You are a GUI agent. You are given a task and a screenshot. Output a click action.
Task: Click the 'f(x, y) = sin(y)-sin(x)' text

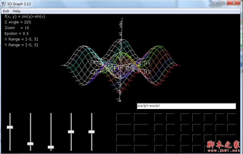(25, 17)
